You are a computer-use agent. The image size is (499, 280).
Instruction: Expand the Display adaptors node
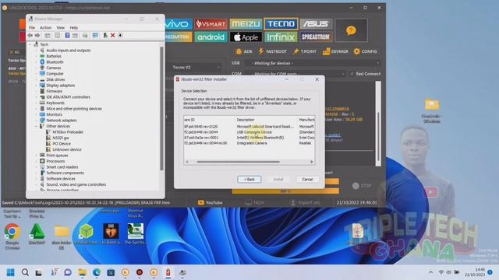tap(37, 86)
